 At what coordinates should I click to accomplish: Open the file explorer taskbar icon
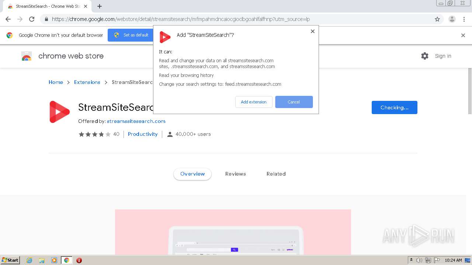tap(42, 260)
